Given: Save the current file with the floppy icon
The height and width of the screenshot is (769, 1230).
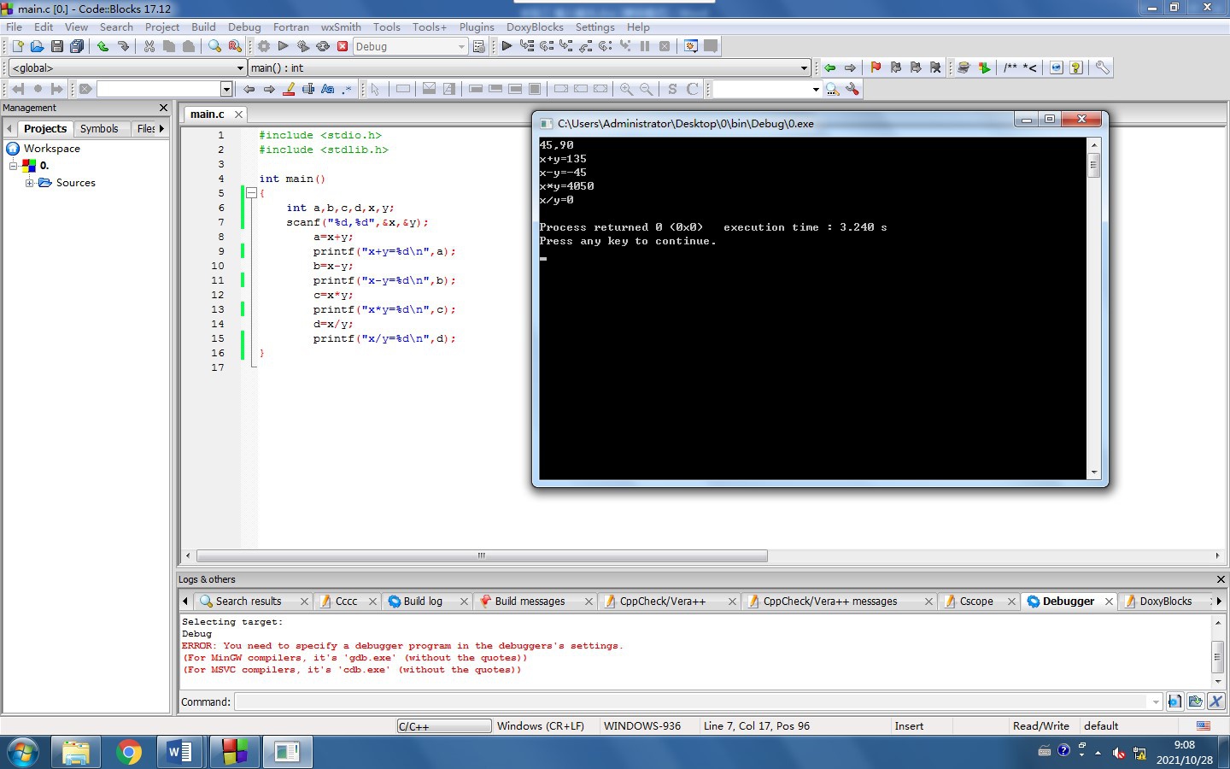Looking at the screenshot, I should tap(56, 46).
